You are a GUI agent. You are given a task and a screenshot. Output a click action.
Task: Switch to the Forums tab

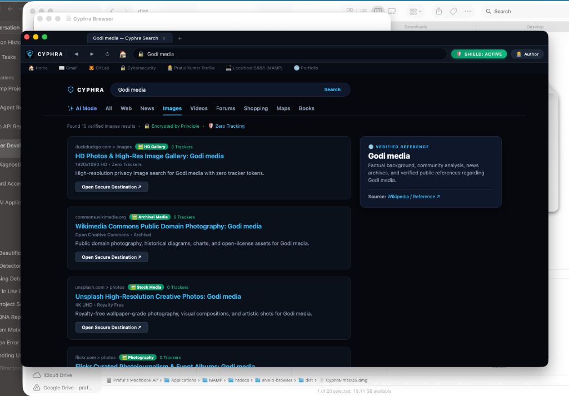pos(226,108)
